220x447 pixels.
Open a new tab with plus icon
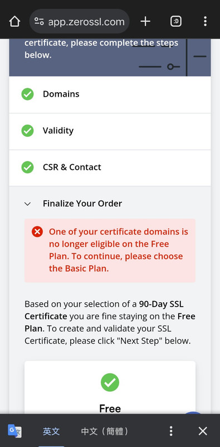pyautogui.click(x=145, y=21)
